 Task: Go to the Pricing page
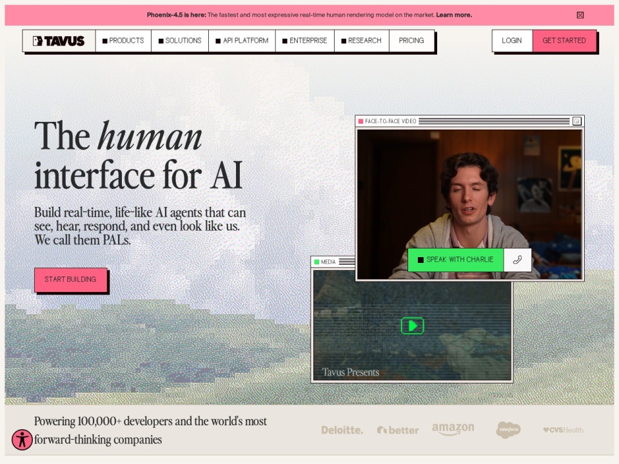click(411, 41)
